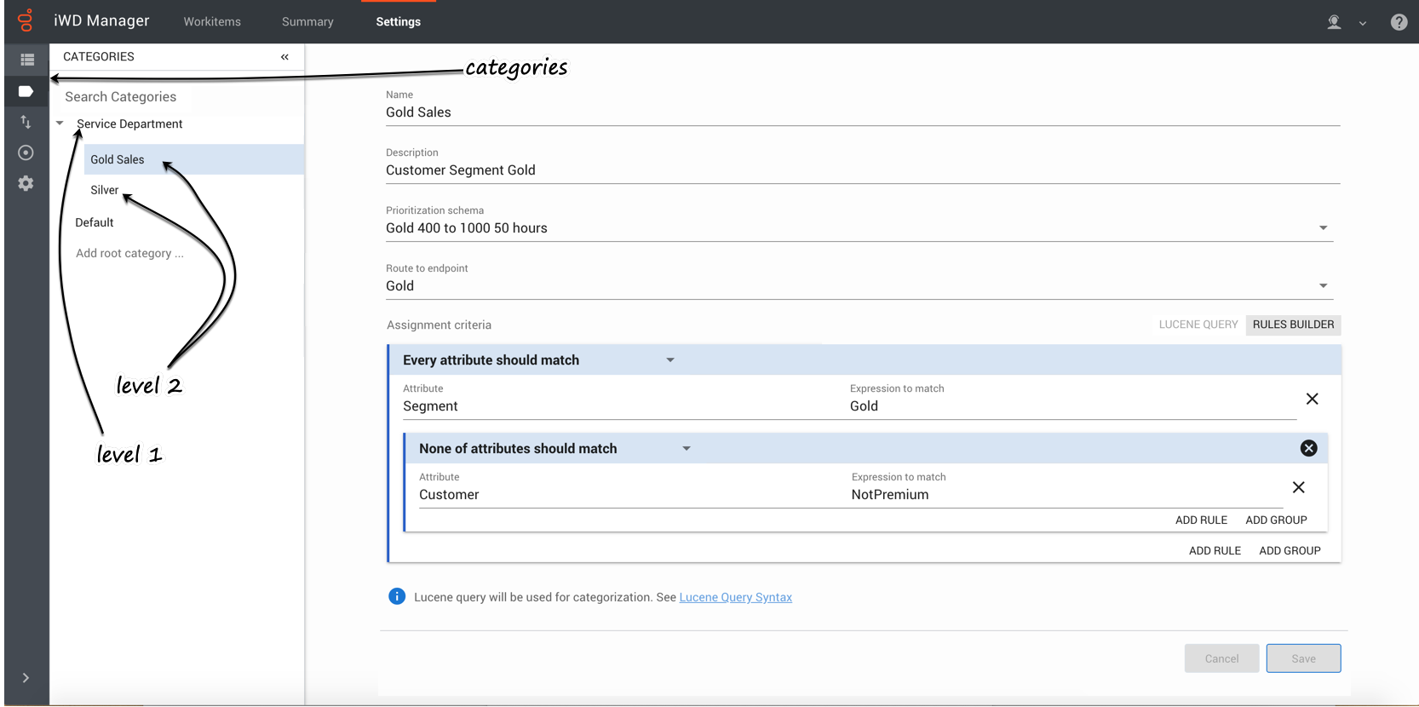Remove the Segment Gold rule

click(1312, 399)
